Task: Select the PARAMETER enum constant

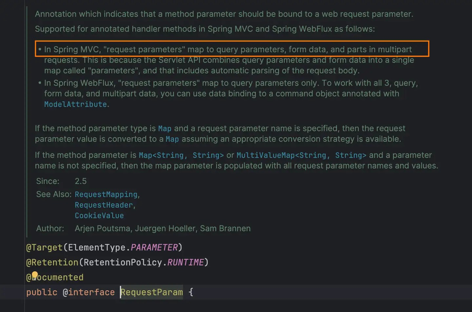Action: point(154,248)
